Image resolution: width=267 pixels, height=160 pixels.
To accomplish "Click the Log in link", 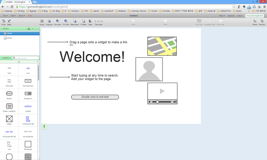I will pyautogui.click(x=239, y=16).
